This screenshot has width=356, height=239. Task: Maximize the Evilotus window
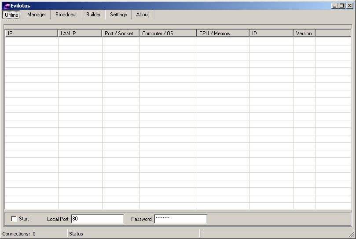[342, 6]
